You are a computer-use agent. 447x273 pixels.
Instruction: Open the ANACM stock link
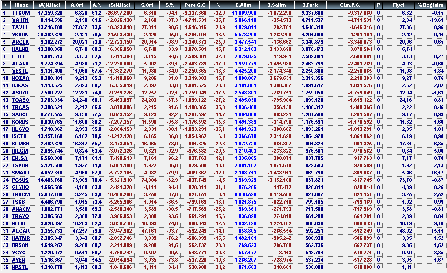click(x=21, y=209)
